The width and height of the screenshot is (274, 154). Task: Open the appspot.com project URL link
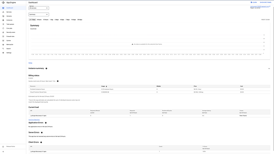click(x=260, y=6)
